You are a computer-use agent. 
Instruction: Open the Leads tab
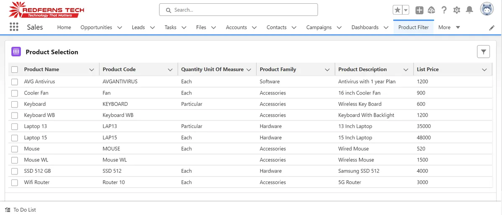pyautogui.click(x=138, y=27)
